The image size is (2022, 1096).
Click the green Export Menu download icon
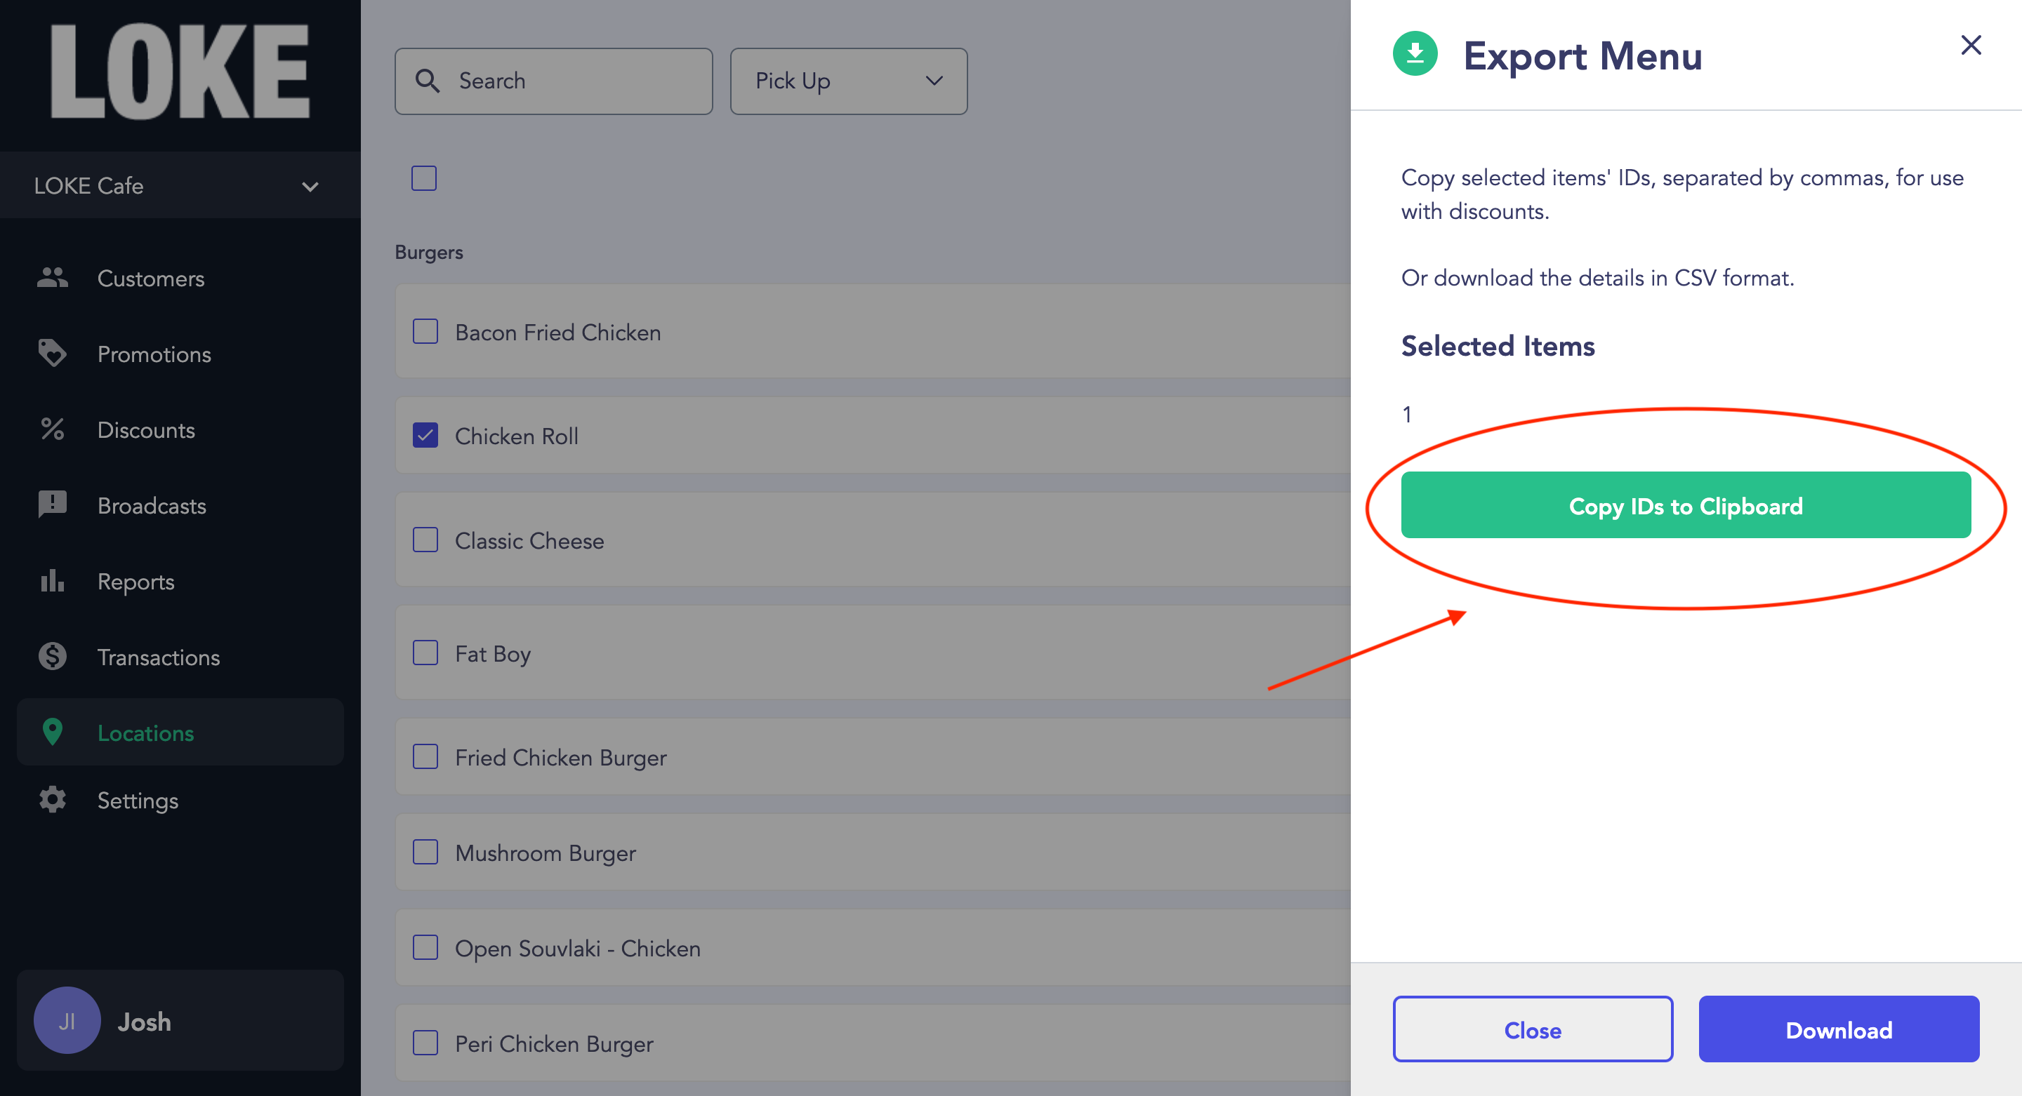point(1415,53)
